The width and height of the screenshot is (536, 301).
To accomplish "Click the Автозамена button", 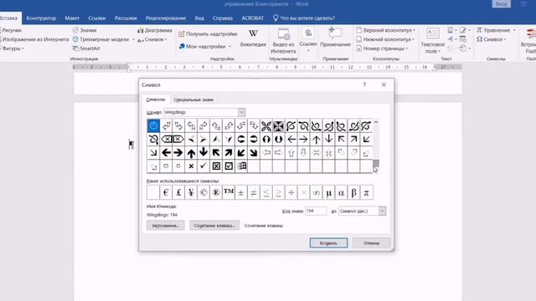I will (x=166, y=226).
